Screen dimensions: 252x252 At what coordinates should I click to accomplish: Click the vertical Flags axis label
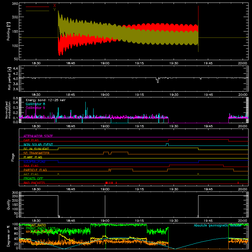pyautogui.click(x=13, y=157)
